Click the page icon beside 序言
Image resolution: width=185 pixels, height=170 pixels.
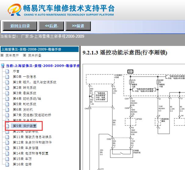(7, 71)
